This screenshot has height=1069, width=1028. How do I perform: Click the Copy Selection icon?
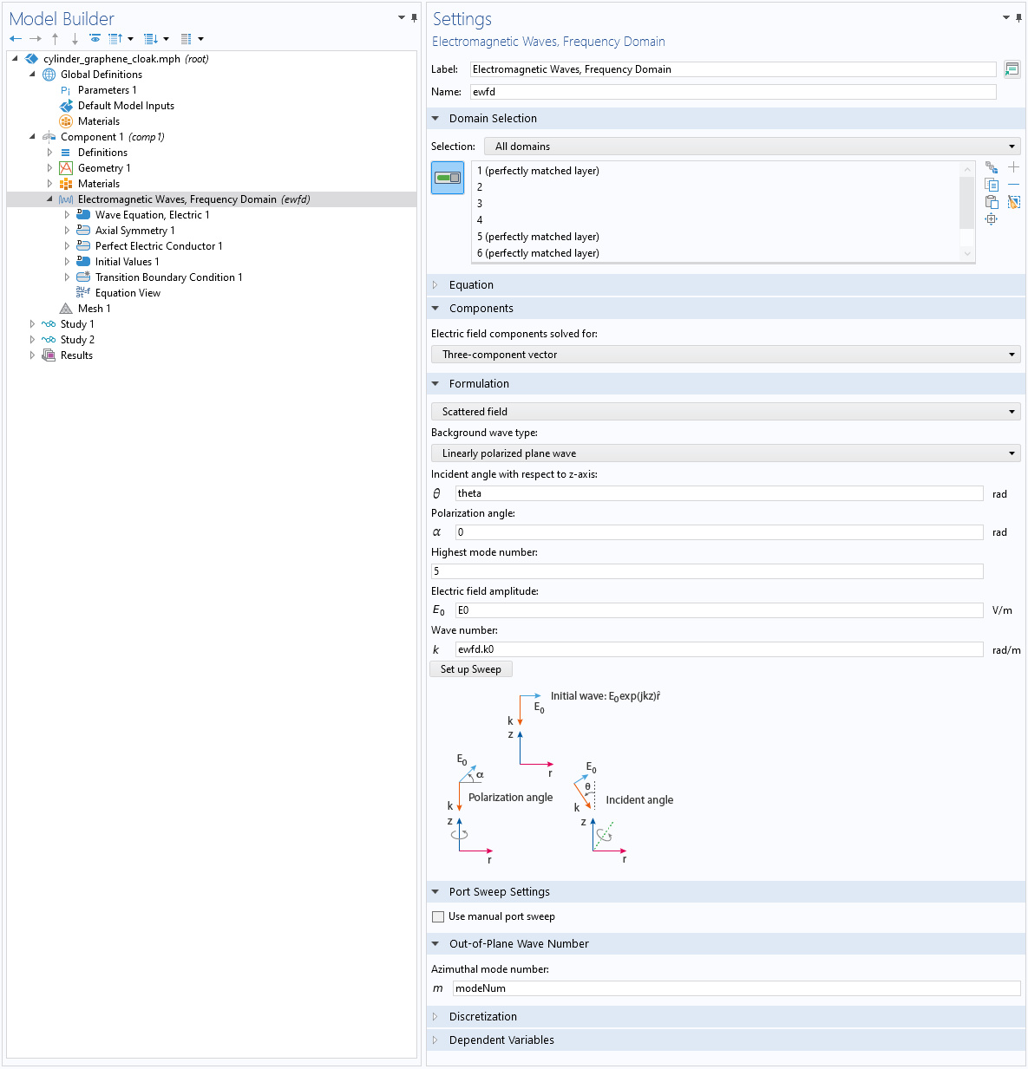pyautogui.click(x=992, y=185)
